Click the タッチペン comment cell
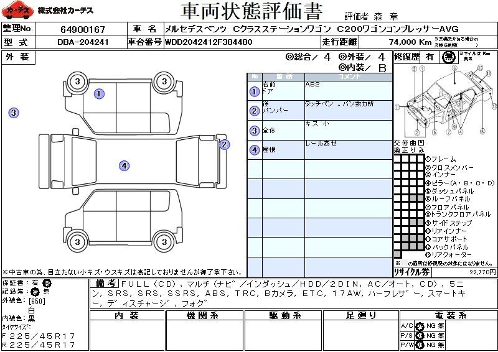This screenshot has height=352, width=498. 349,111
